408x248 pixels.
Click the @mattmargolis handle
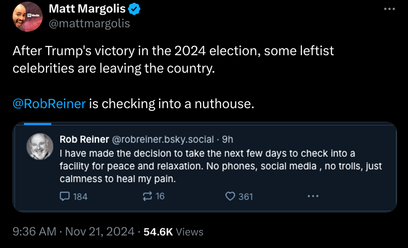(x=89, y=24)
